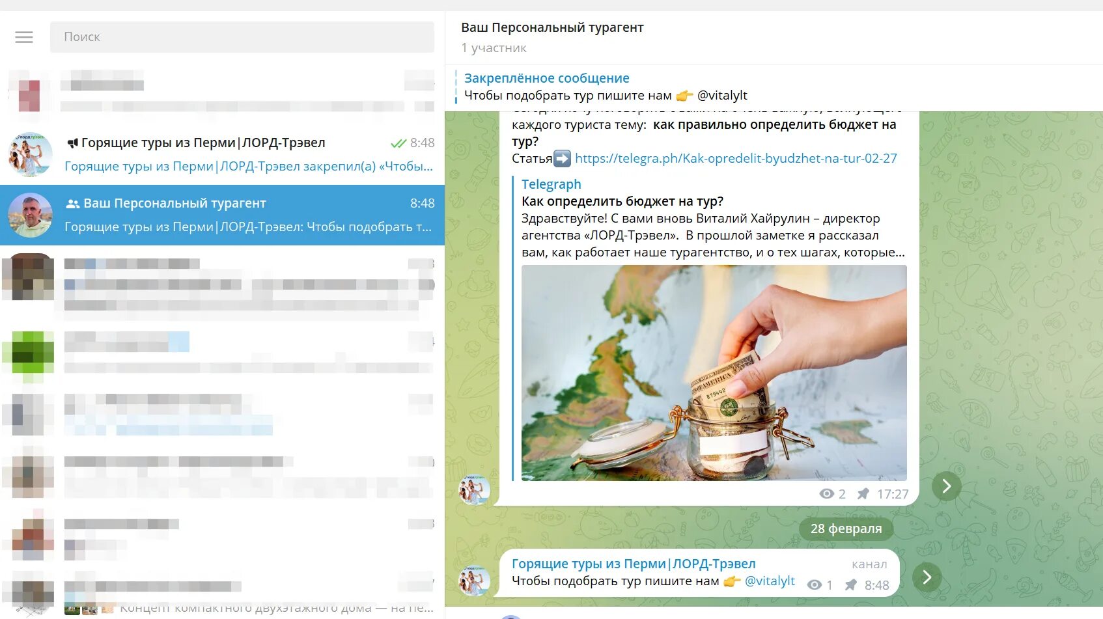Click the Поиск search field

[x=242, y=37]
